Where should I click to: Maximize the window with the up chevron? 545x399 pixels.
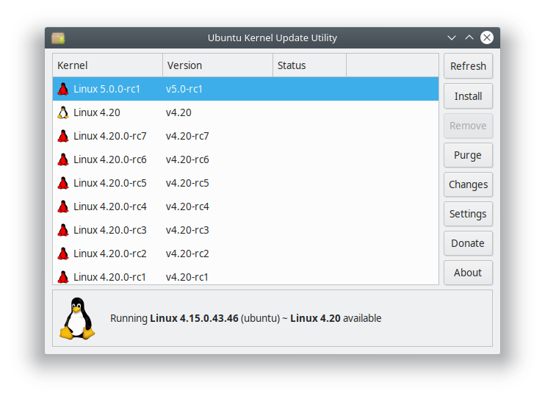(x=469, y=37)
